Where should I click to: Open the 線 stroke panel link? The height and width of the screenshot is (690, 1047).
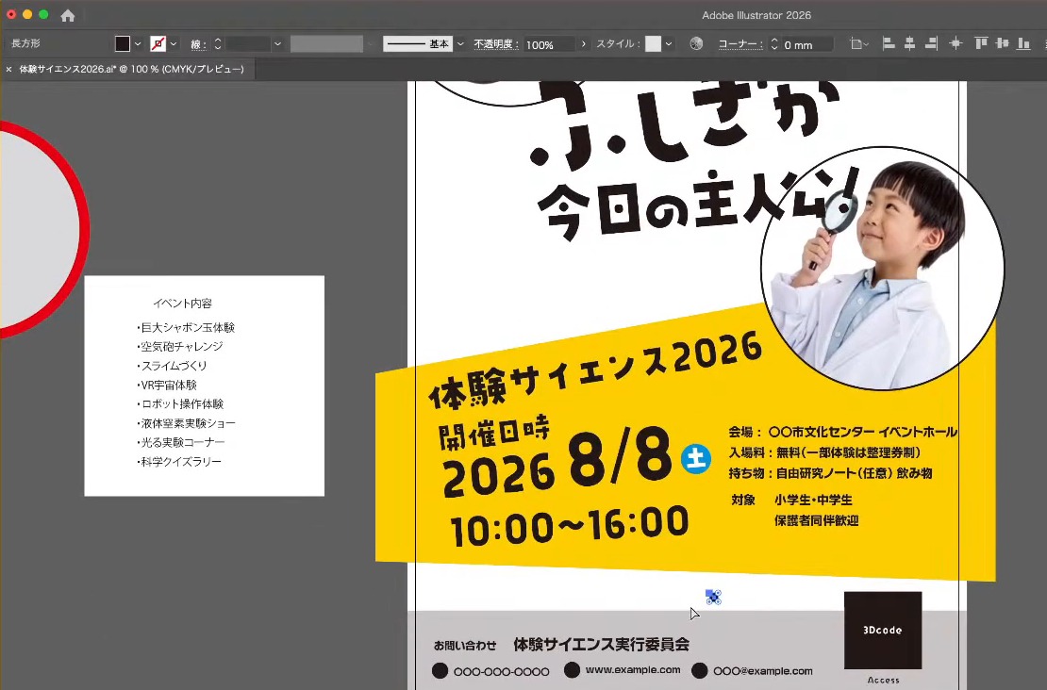pos(197,44)
